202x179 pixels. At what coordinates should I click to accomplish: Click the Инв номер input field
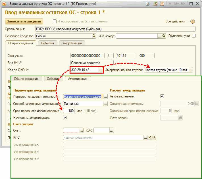pyautogui.click(x=137, y=36)
